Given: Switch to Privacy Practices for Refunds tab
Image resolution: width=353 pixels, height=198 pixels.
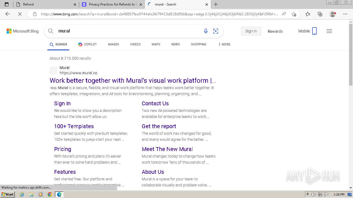Looking at the screenshot, I should tap(112, 4).
